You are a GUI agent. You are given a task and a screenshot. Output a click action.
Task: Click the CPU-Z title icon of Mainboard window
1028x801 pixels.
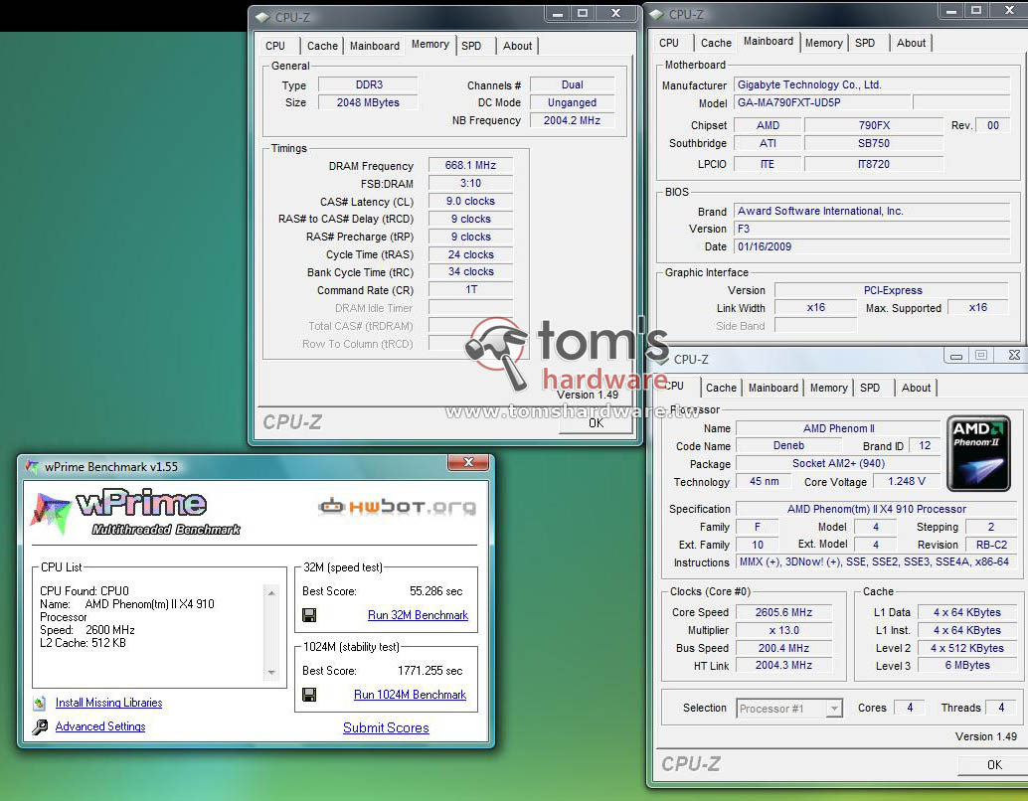[x=656, y=15]
